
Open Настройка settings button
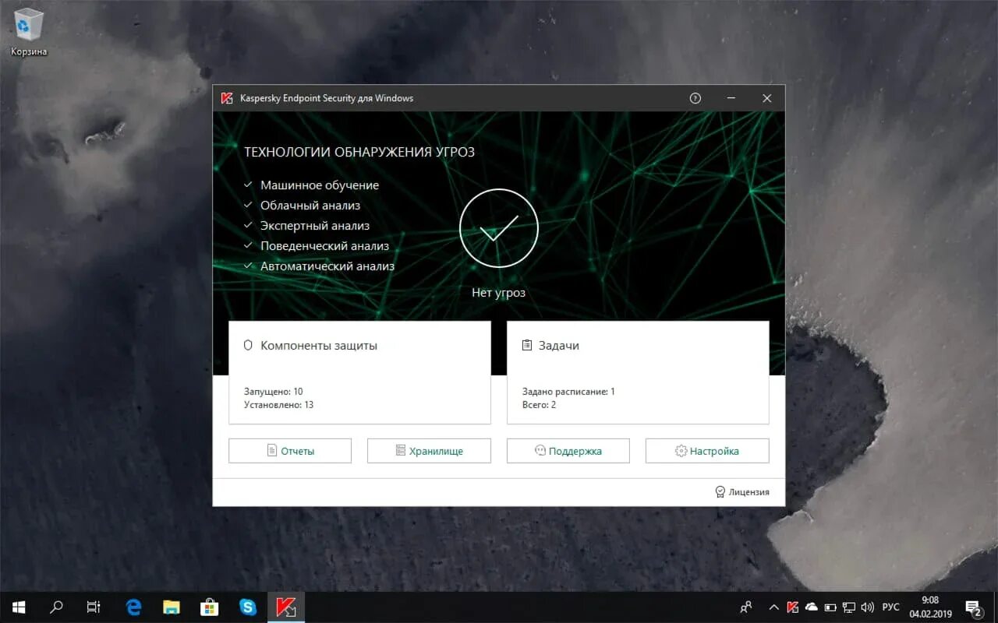click(x=707, y=451)
